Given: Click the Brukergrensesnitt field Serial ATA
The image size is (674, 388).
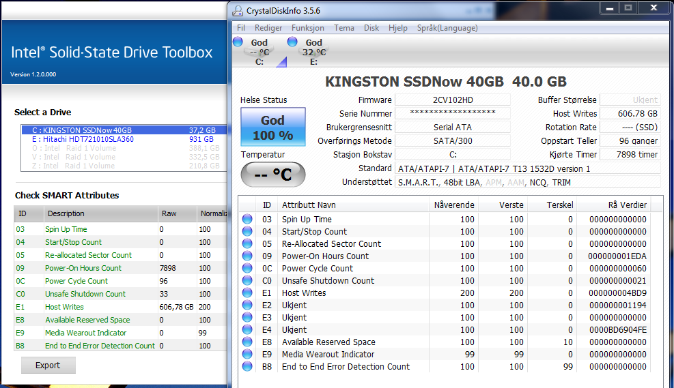Looking at the screenshot, I should [453, 127].
